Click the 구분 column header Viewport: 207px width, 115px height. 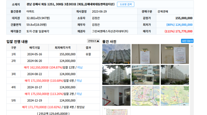(13, 48)
